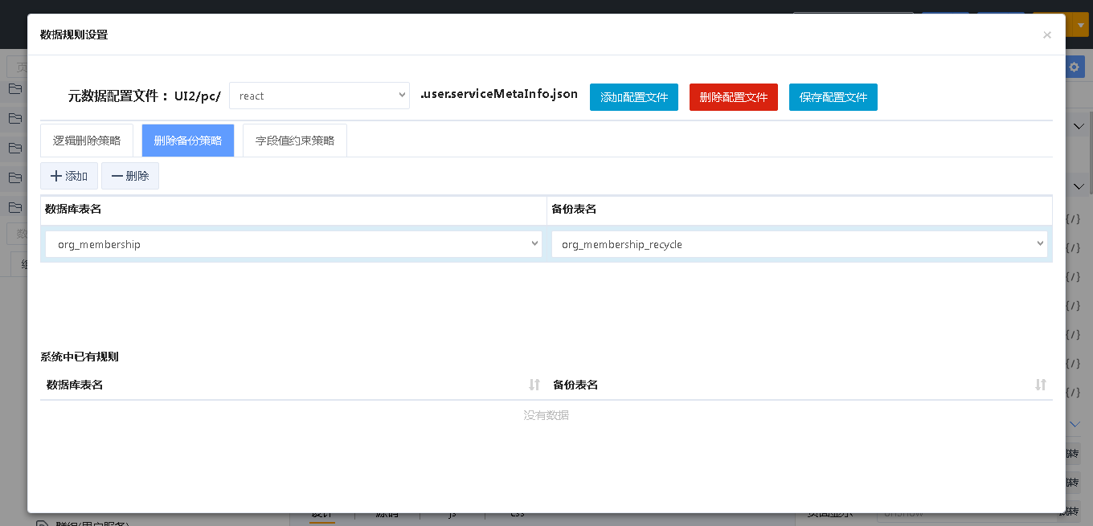Click the 系统中已有规则 heading

[80, 357]
